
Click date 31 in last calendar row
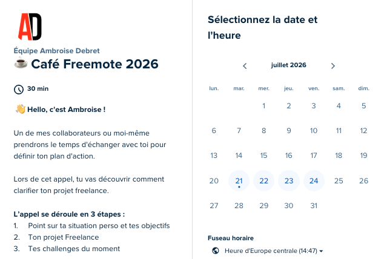coord(314,206)
